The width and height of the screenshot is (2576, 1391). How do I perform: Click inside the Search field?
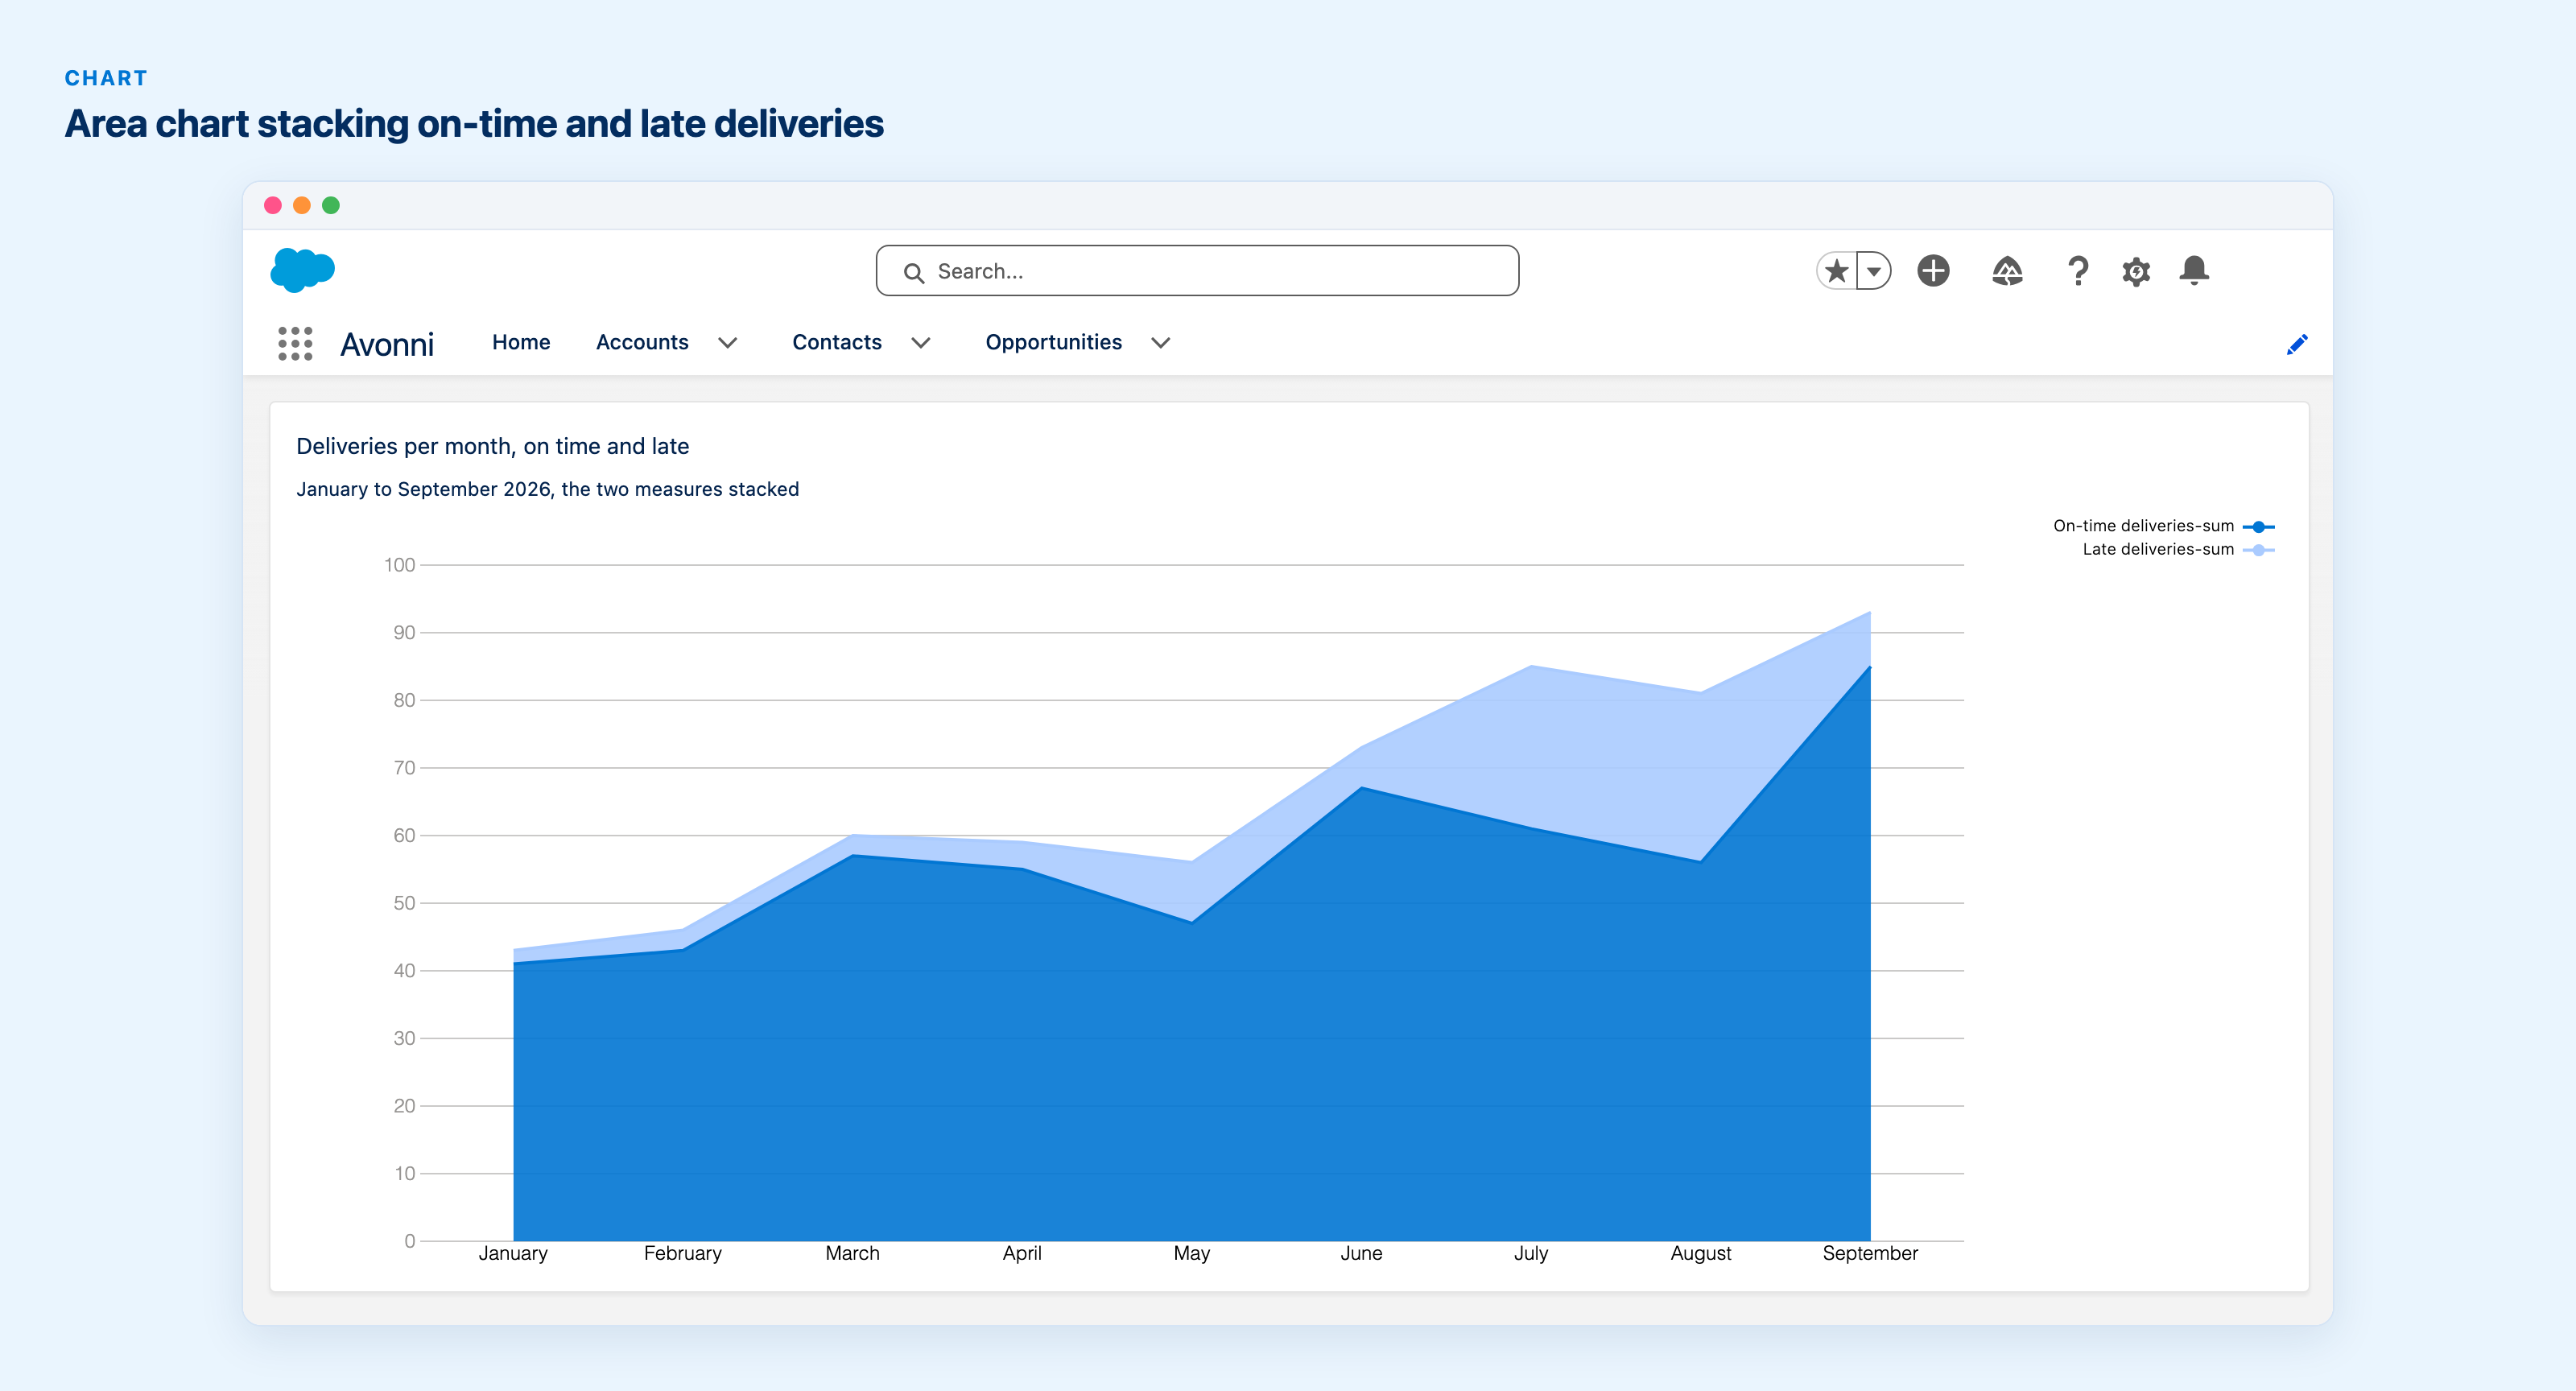pyautogui.click(x=1197, y=271)
